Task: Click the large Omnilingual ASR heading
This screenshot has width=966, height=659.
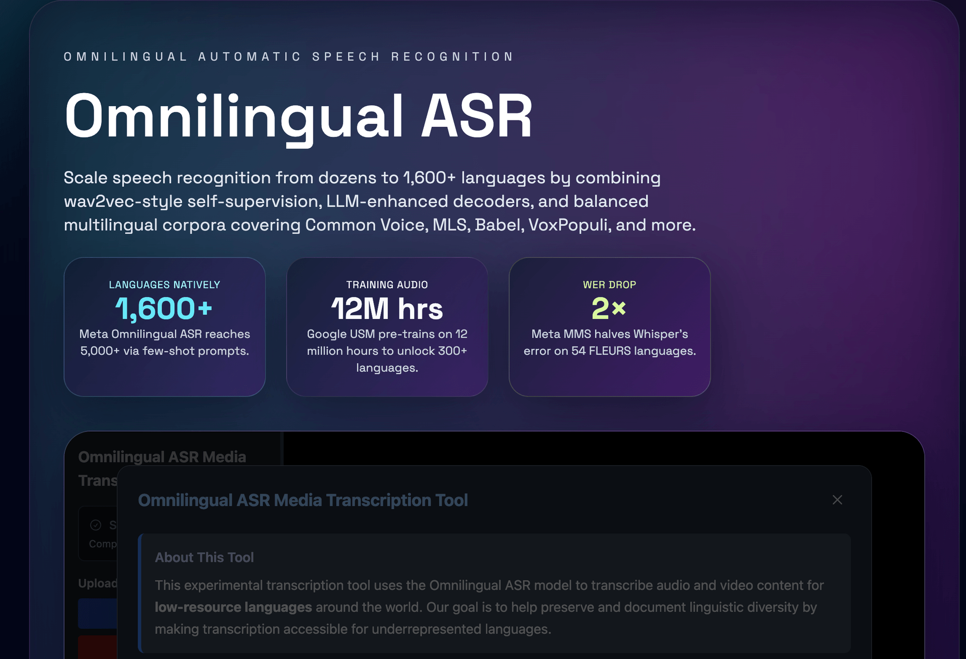Action: pyautogui.click(x=298, y=117)
